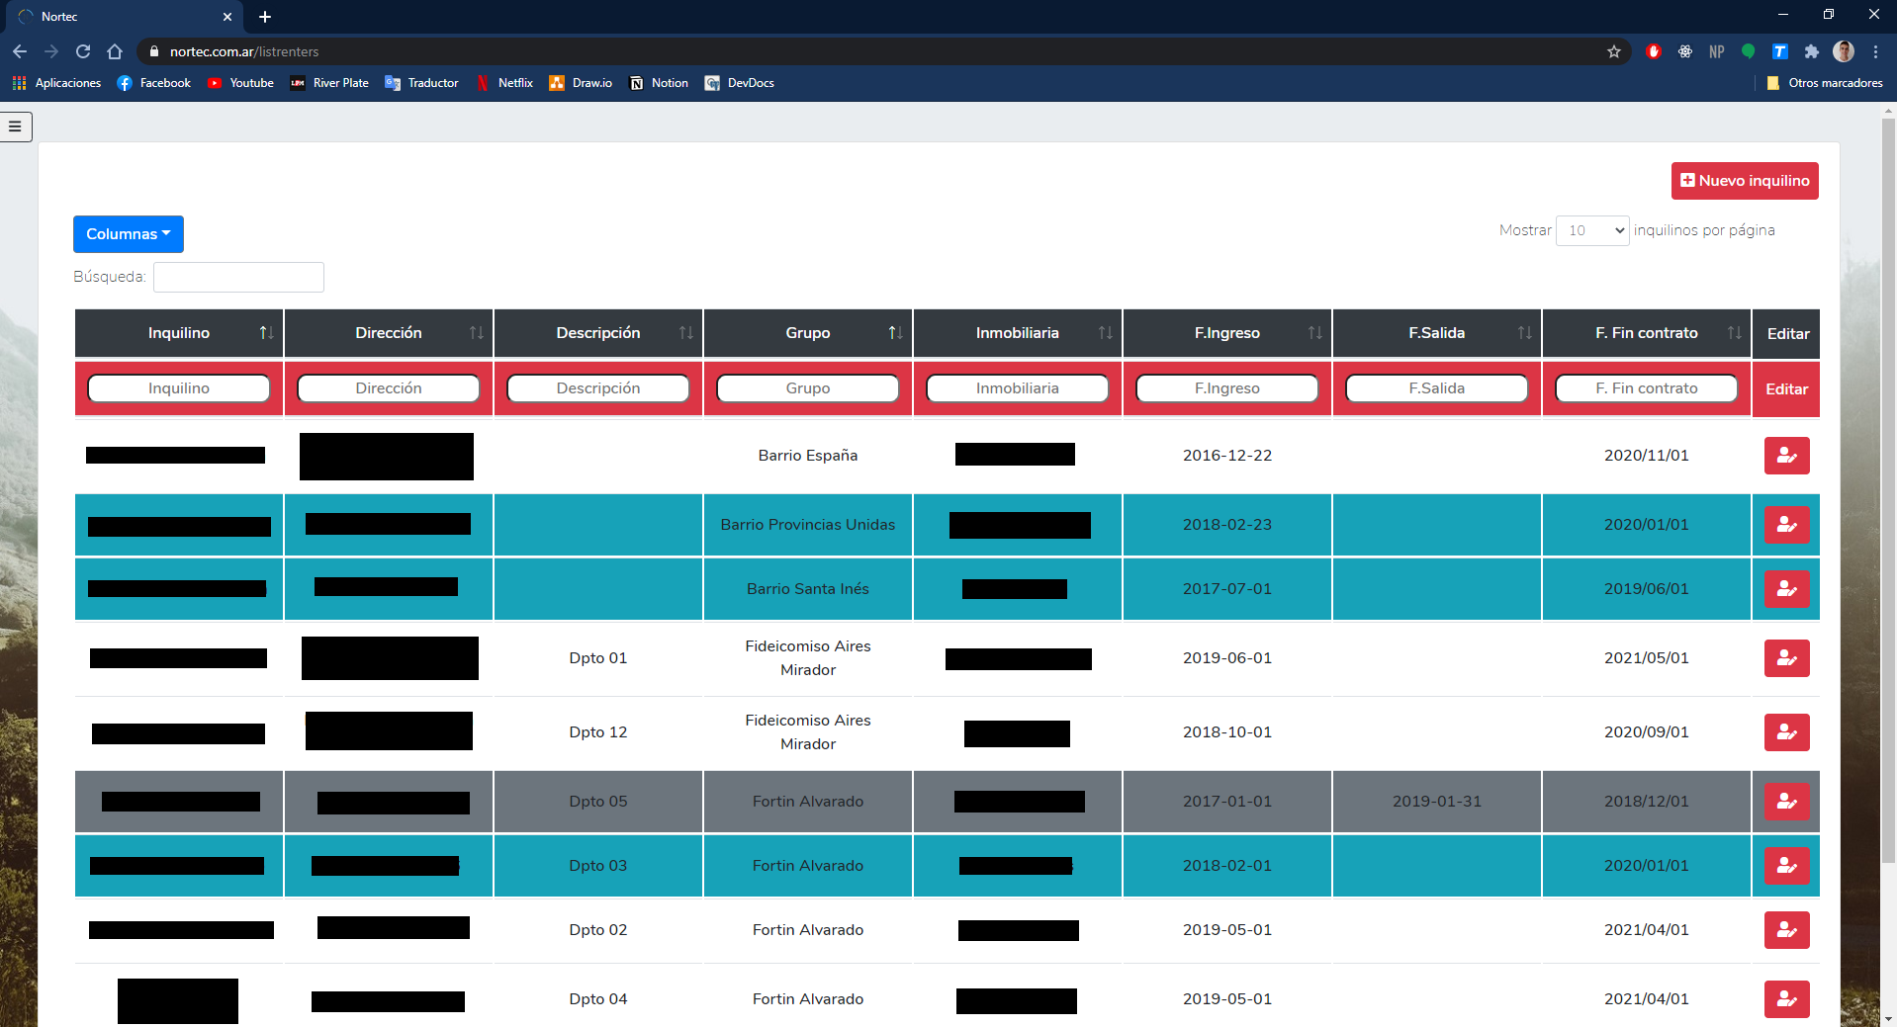The width and height of the screenshot is (1897, 1027).
Task: Edit the Barrio Provincias Unidas tenant
Action: click(x=1786, y=525)
